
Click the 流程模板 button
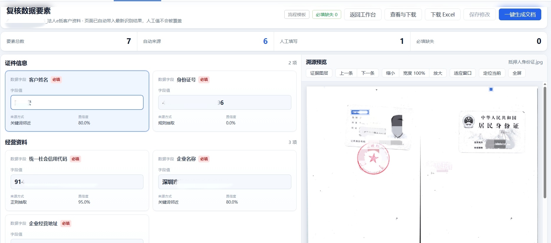click(297, 14)
